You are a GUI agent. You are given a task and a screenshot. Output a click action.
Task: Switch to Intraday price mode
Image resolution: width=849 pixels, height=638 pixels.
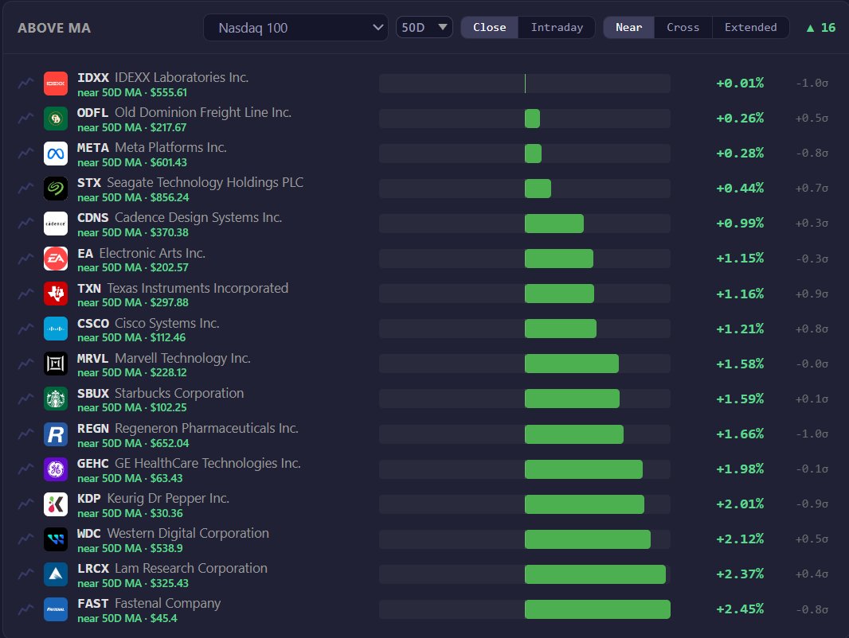557,28
